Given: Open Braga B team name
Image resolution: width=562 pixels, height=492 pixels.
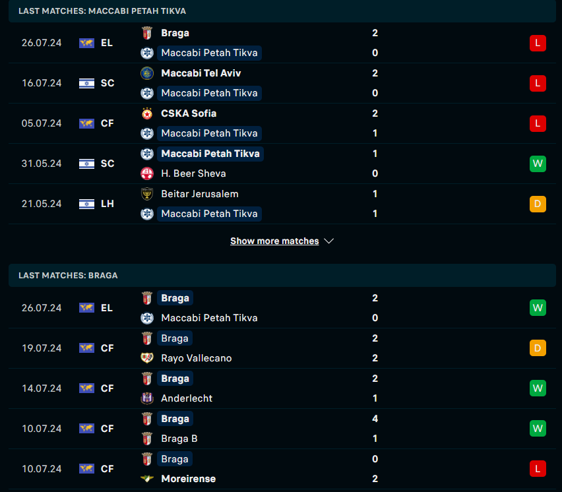Looking at the screenshot, I should click(x=179, y=439).
